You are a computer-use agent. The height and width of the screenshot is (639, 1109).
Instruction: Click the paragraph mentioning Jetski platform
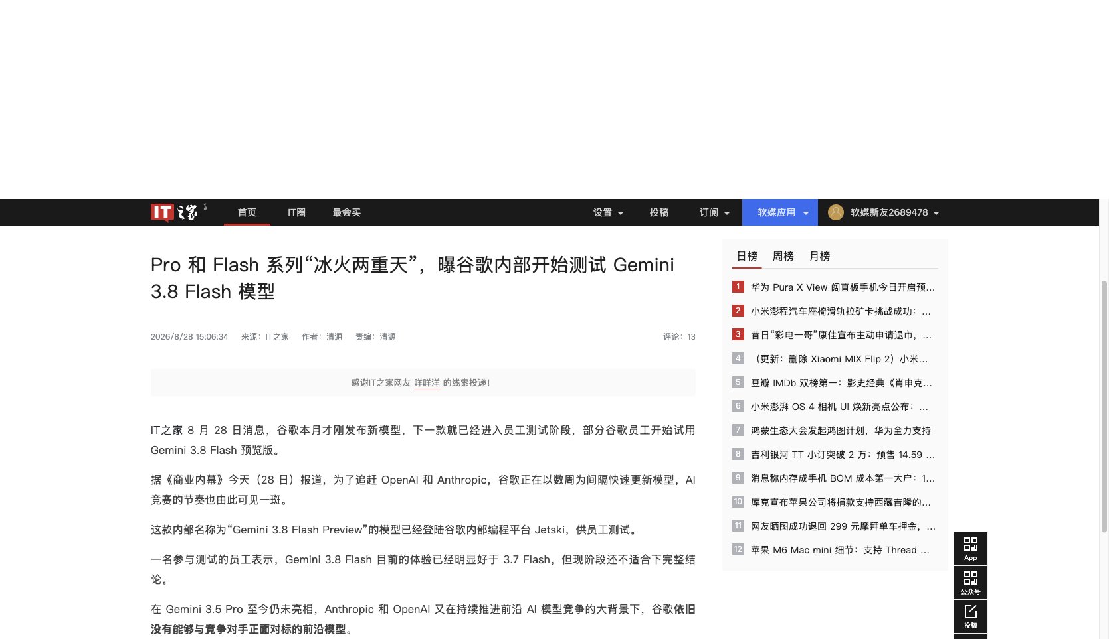(396, 530)
